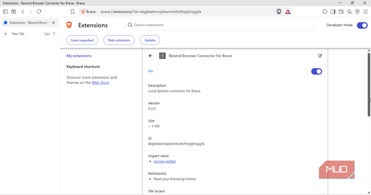Click the '< 1 MB' size value

click(x=154, y=126)
